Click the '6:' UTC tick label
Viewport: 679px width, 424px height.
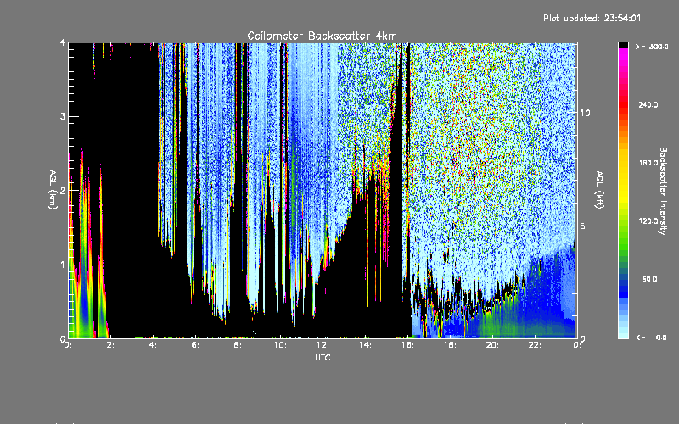click(x=196, y=345)
